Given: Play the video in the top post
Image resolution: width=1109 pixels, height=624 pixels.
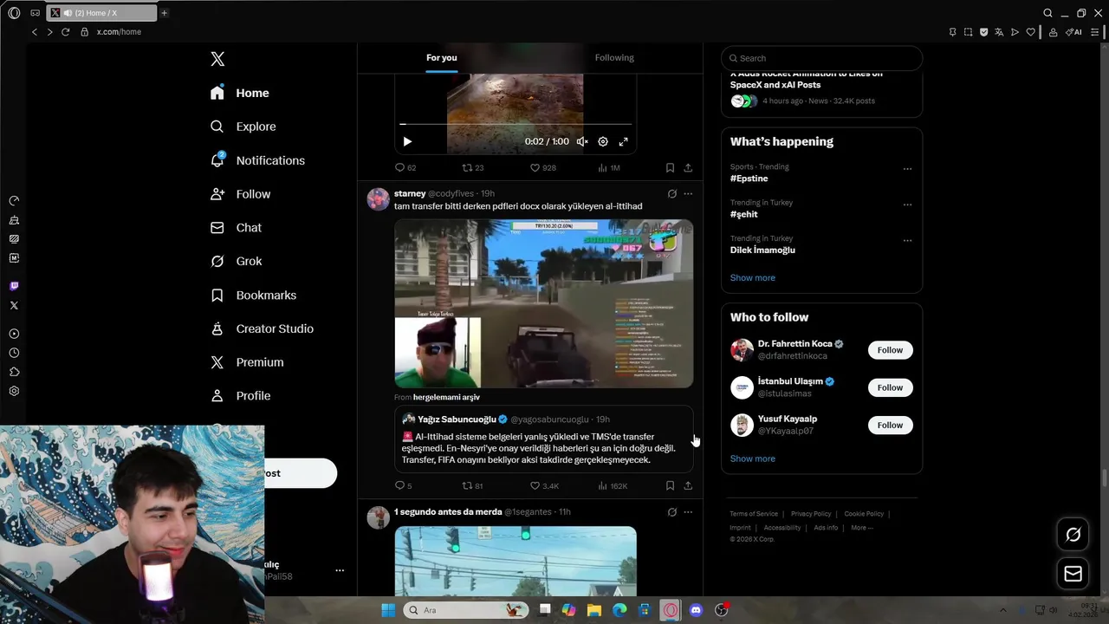Looking at the screenshot, I should click(407, 141).
